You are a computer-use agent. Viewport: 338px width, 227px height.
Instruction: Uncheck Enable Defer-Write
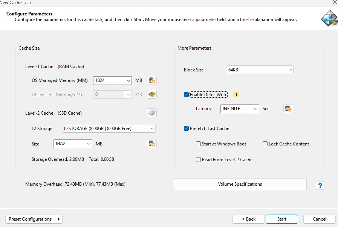pos(186,95)
